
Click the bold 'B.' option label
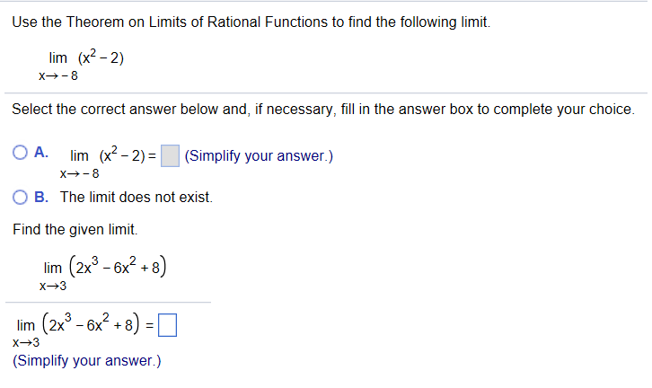click(41, 197)
